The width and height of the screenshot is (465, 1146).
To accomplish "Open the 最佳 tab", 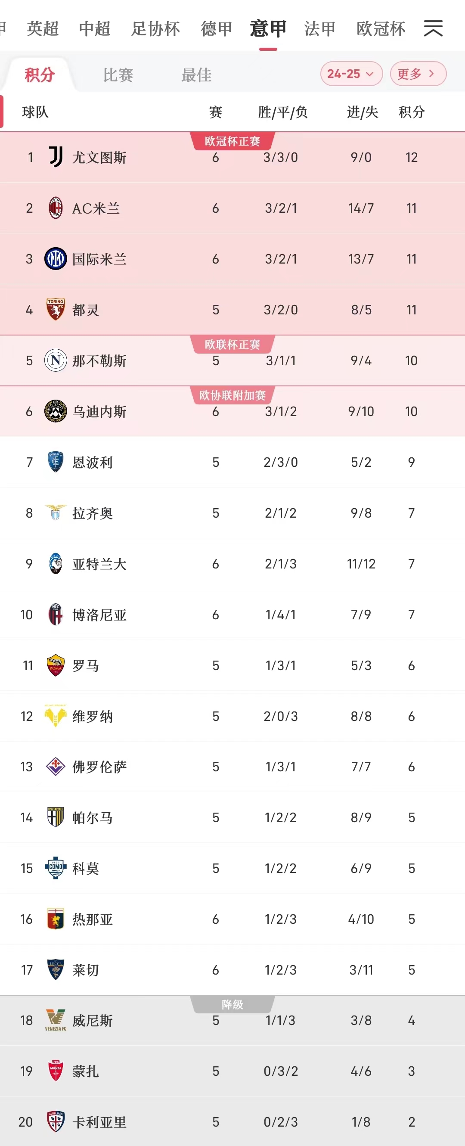I will 197,76.
